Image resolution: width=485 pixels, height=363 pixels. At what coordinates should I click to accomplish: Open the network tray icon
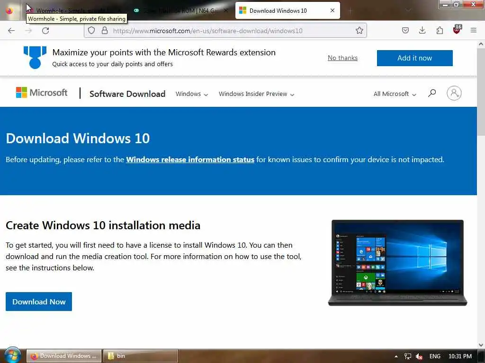pos(408,356)
